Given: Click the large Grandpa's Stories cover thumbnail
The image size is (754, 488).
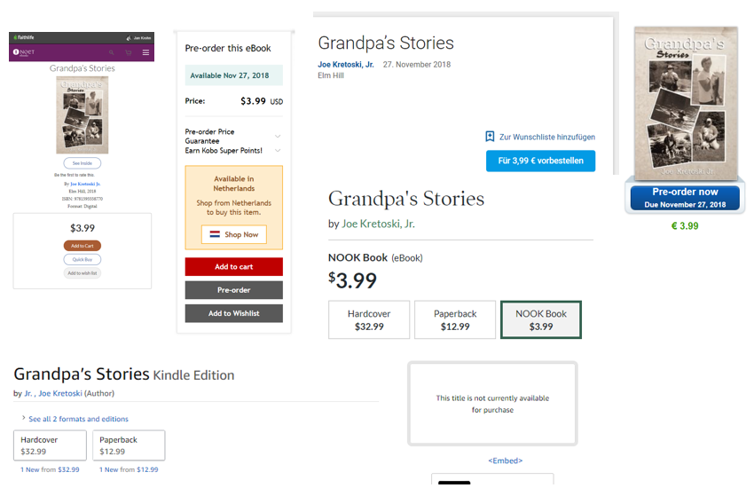Looking at the screenshot, I should click(686, 102).
